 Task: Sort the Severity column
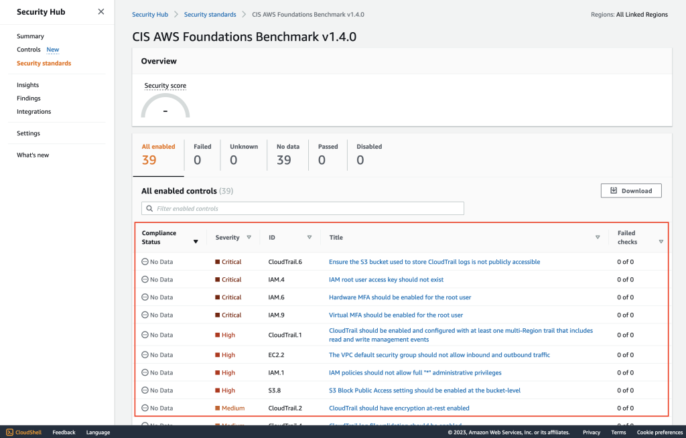249,237
